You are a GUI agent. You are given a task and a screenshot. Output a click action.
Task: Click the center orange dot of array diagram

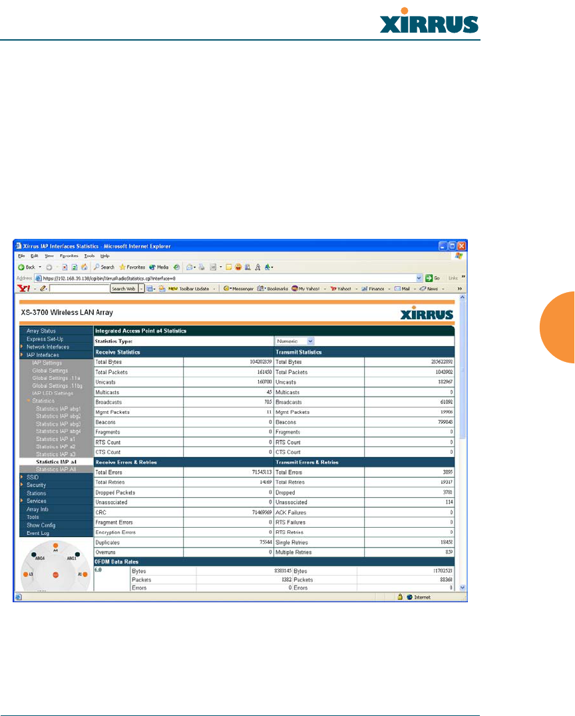(x=55, y=575)
